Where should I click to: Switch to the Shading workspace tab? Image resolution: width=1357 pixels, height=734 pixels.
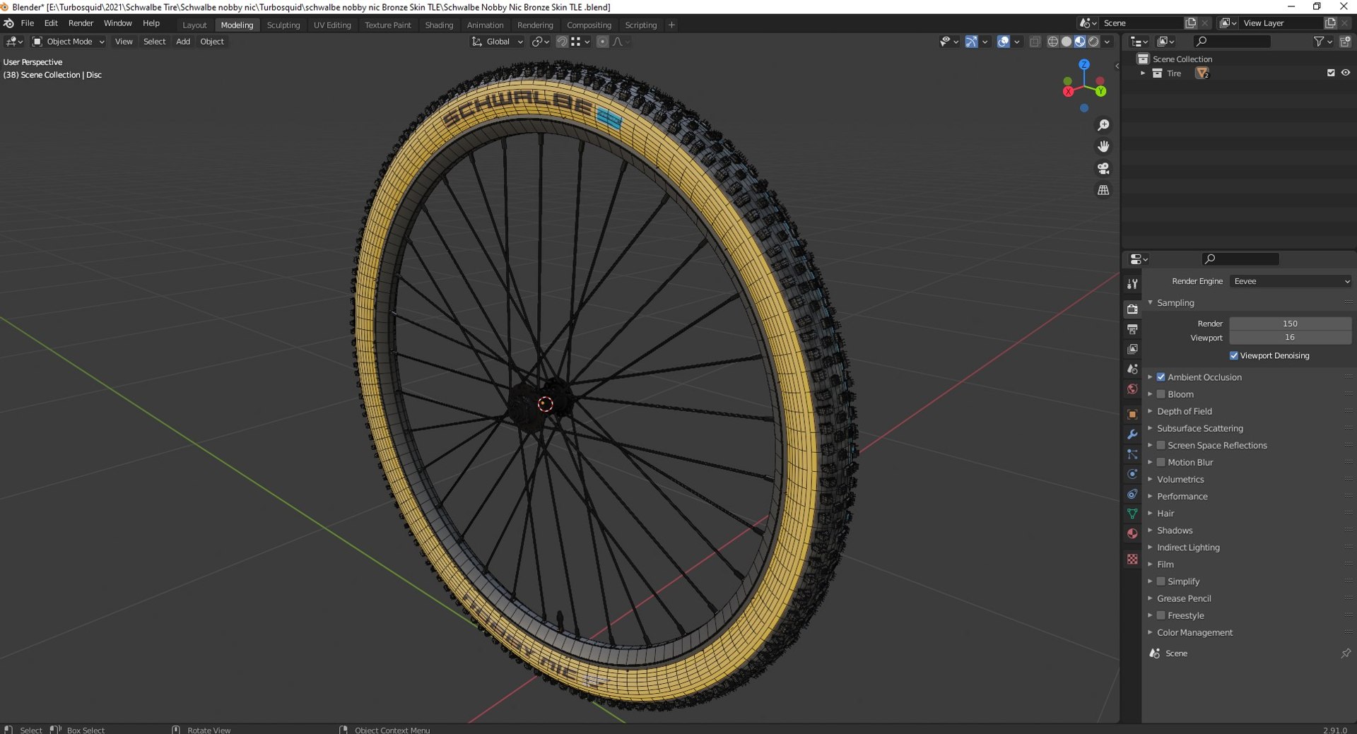439,25
